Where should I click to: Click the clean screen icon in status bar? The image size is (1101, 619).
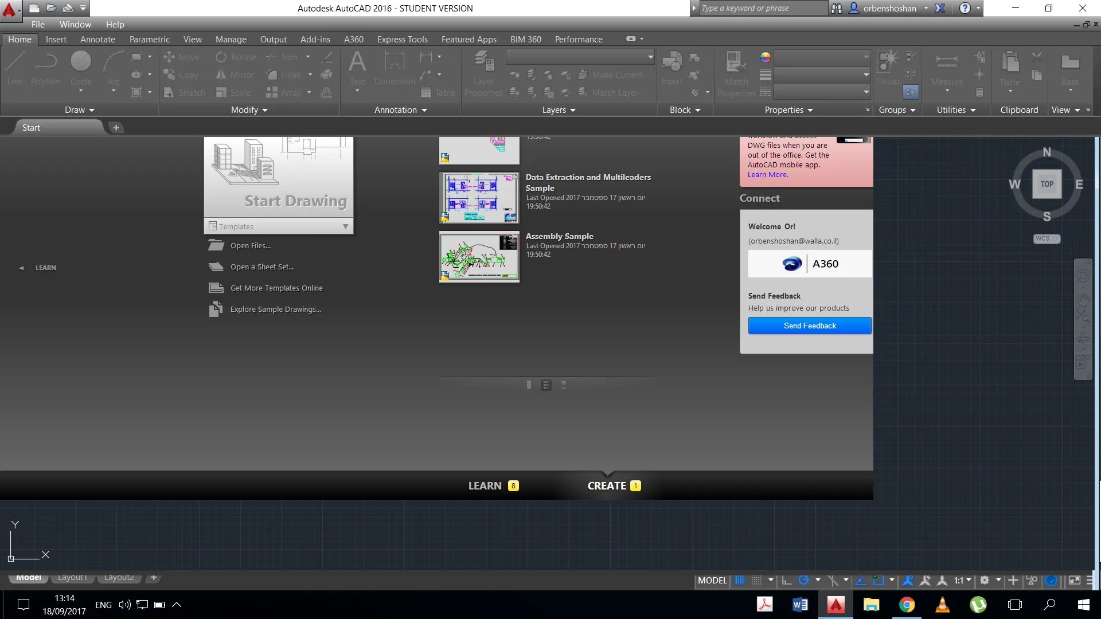coord(1074,580)
